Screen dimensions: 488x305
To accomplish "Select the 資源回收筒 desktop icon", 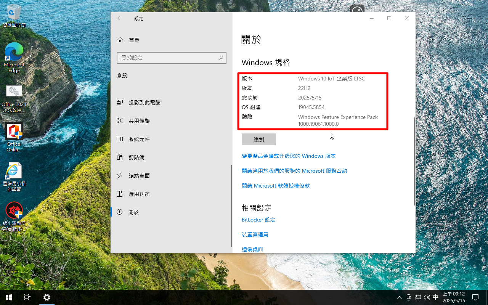I will (14, 16).
